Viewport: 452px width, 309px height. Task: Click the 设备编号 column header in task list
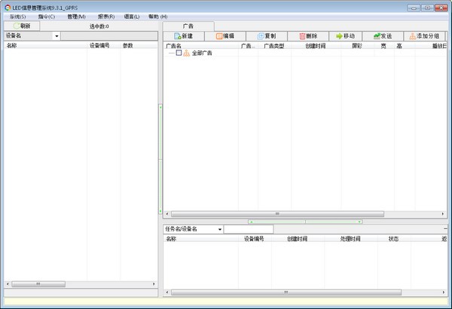click(x=254, y=239)
